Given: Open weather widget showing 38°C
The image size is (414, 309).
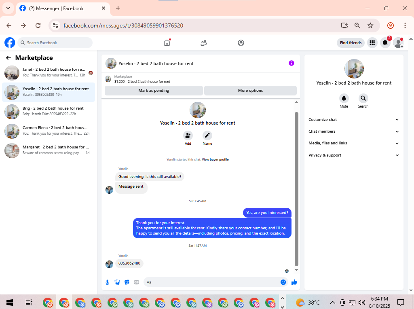Looking at the screenshot, I should tap(308, 303).
